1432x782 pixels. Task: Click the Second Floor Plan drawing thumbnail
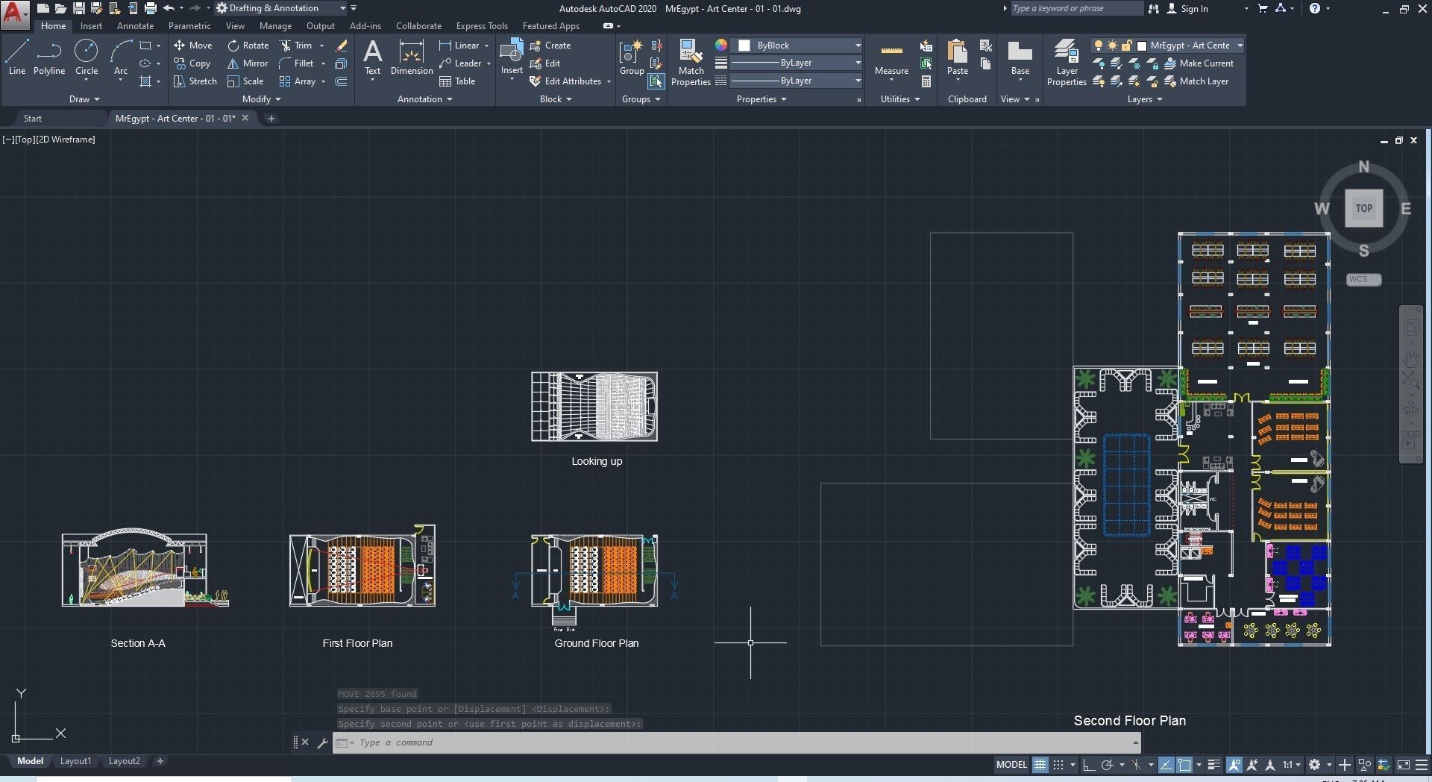[1202, 440]
